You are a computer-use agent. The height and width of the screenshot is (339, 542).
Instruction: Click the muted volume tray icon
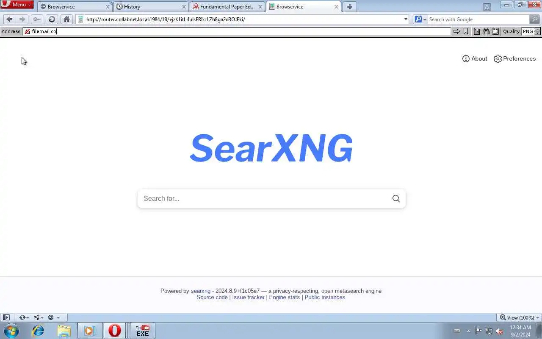[x=499, y=331]
